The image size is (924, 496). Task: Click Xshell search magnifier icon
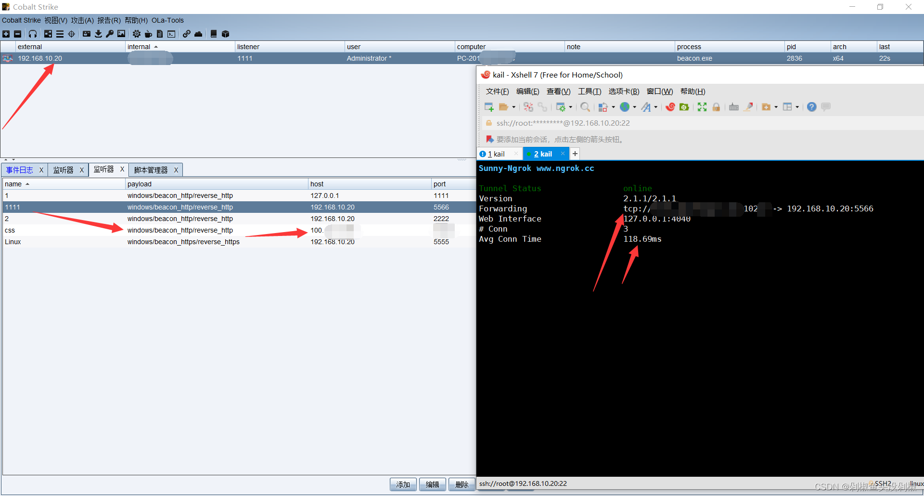coord(585,107)
